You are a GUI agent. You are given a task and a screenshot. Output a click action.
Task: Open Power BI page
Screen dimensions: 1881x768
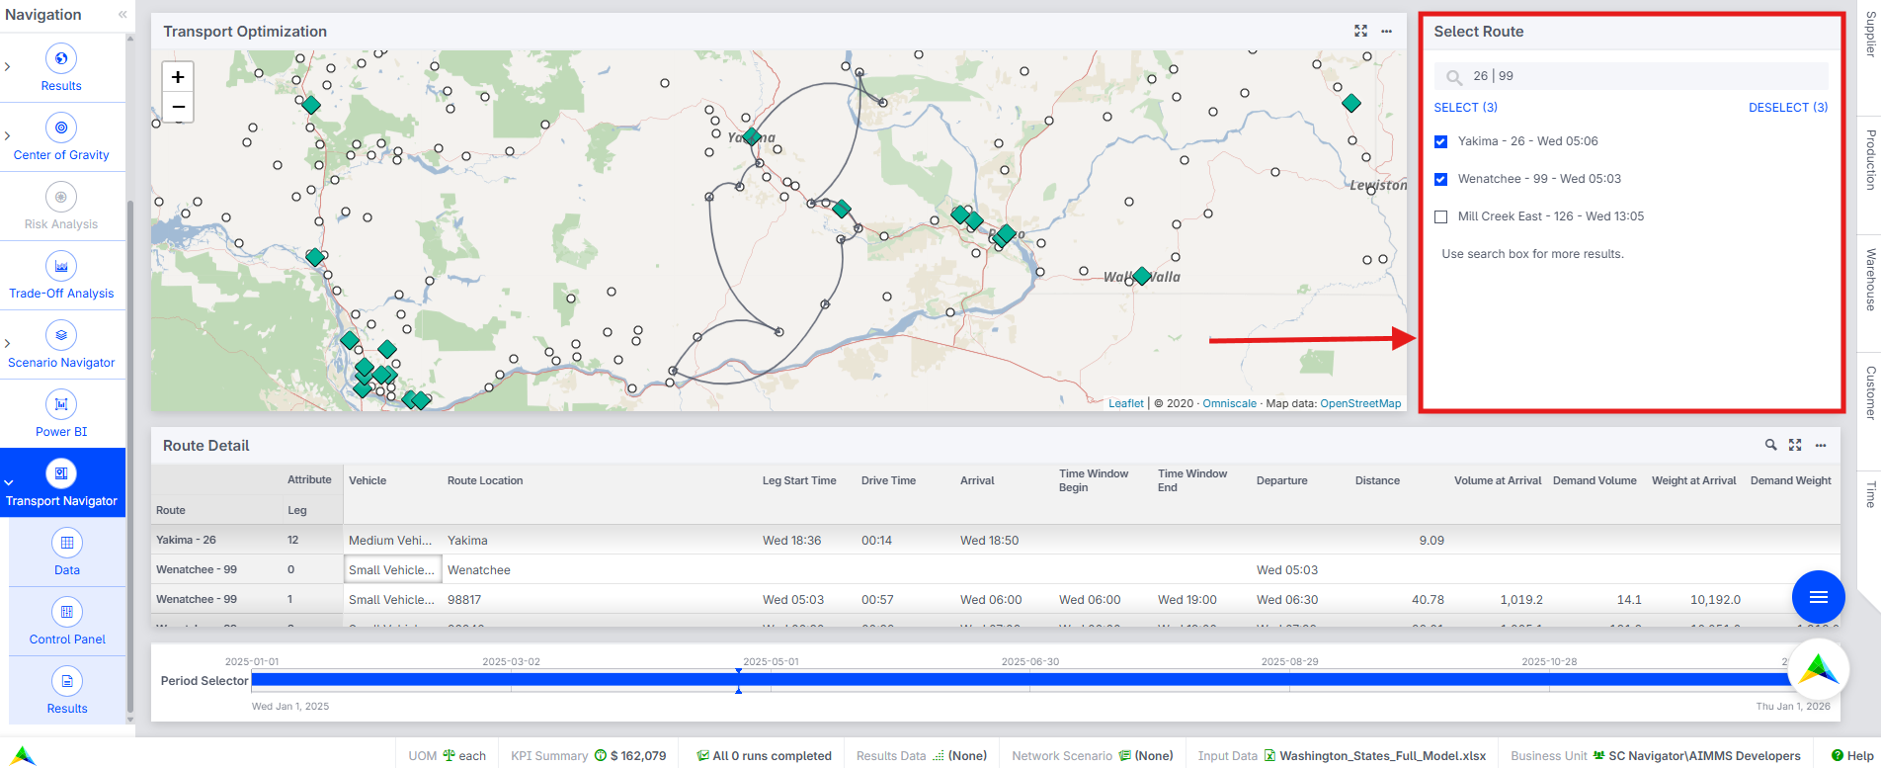point(61,414)
